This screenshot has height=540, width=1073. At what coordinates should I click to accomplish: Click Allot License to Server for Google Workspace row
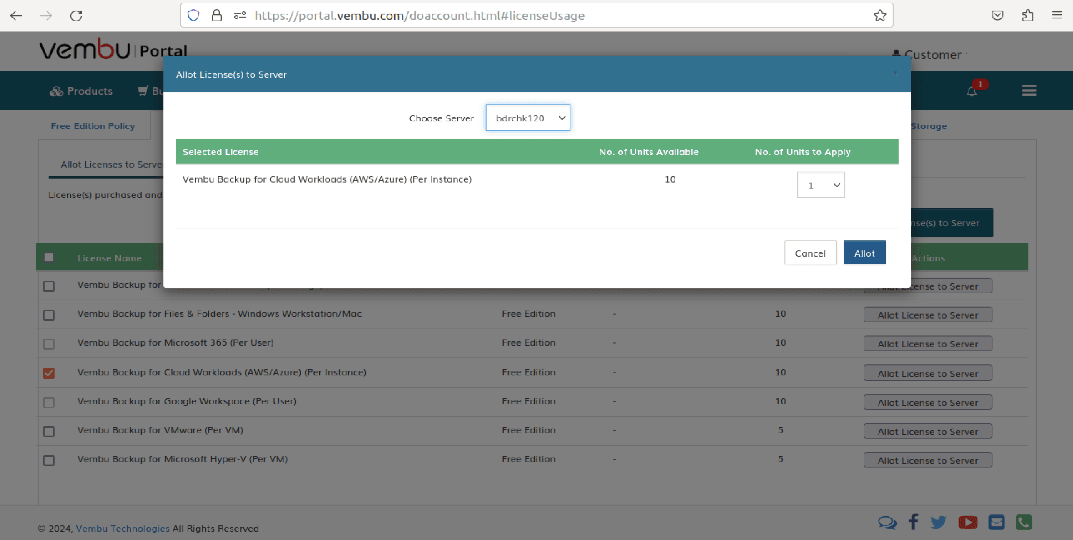[928, 402]
